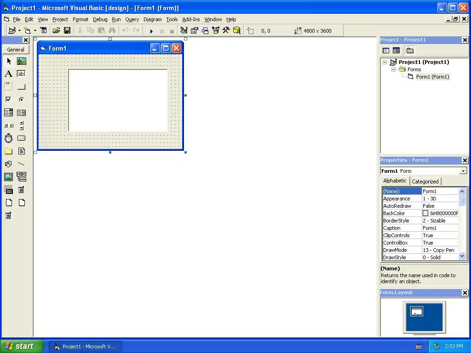Image resolution: width=471 pixels, height=353 pixels.
Task: Select the Caption property value Form1
Action: [x=440, y=228]
